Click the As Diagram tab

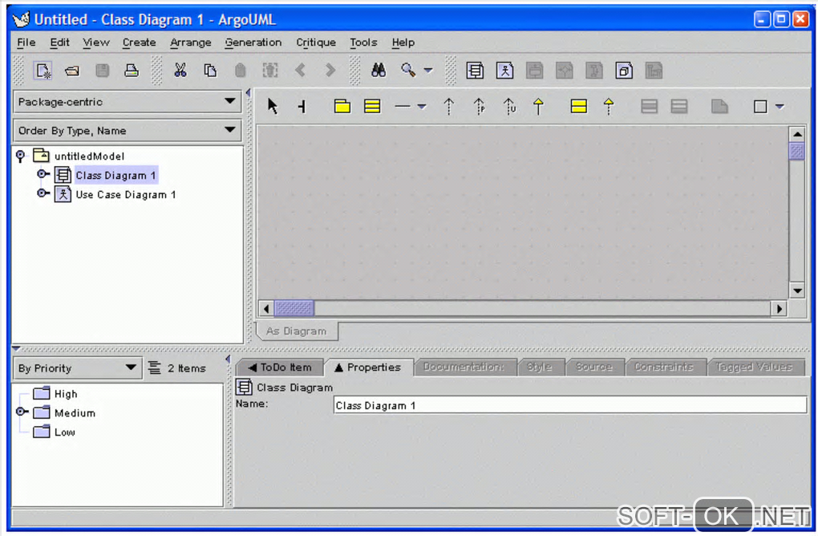(296, 331)
